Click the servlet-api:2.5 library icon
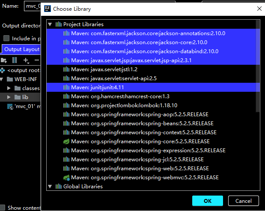265x211 pixels. click(66, 78)
